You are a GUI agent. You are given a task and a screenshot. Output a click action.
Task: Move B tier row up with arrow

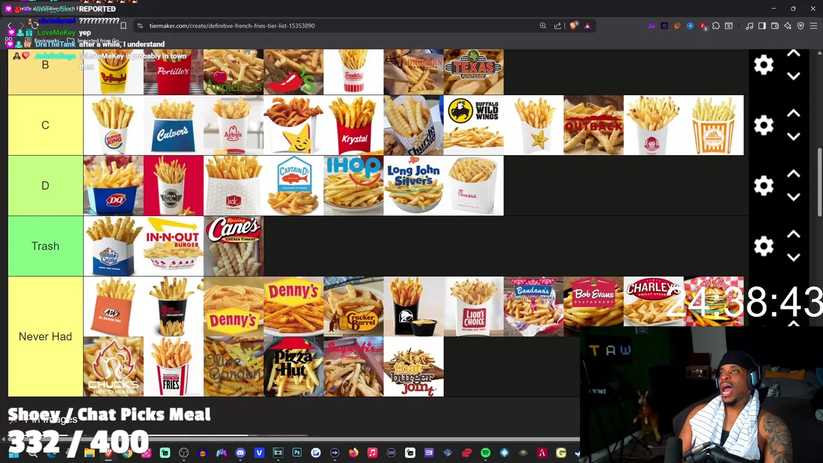[793, 54]
